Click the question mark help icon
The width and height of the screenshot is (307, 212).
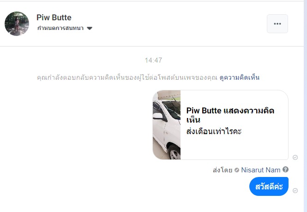pos(285,170)
